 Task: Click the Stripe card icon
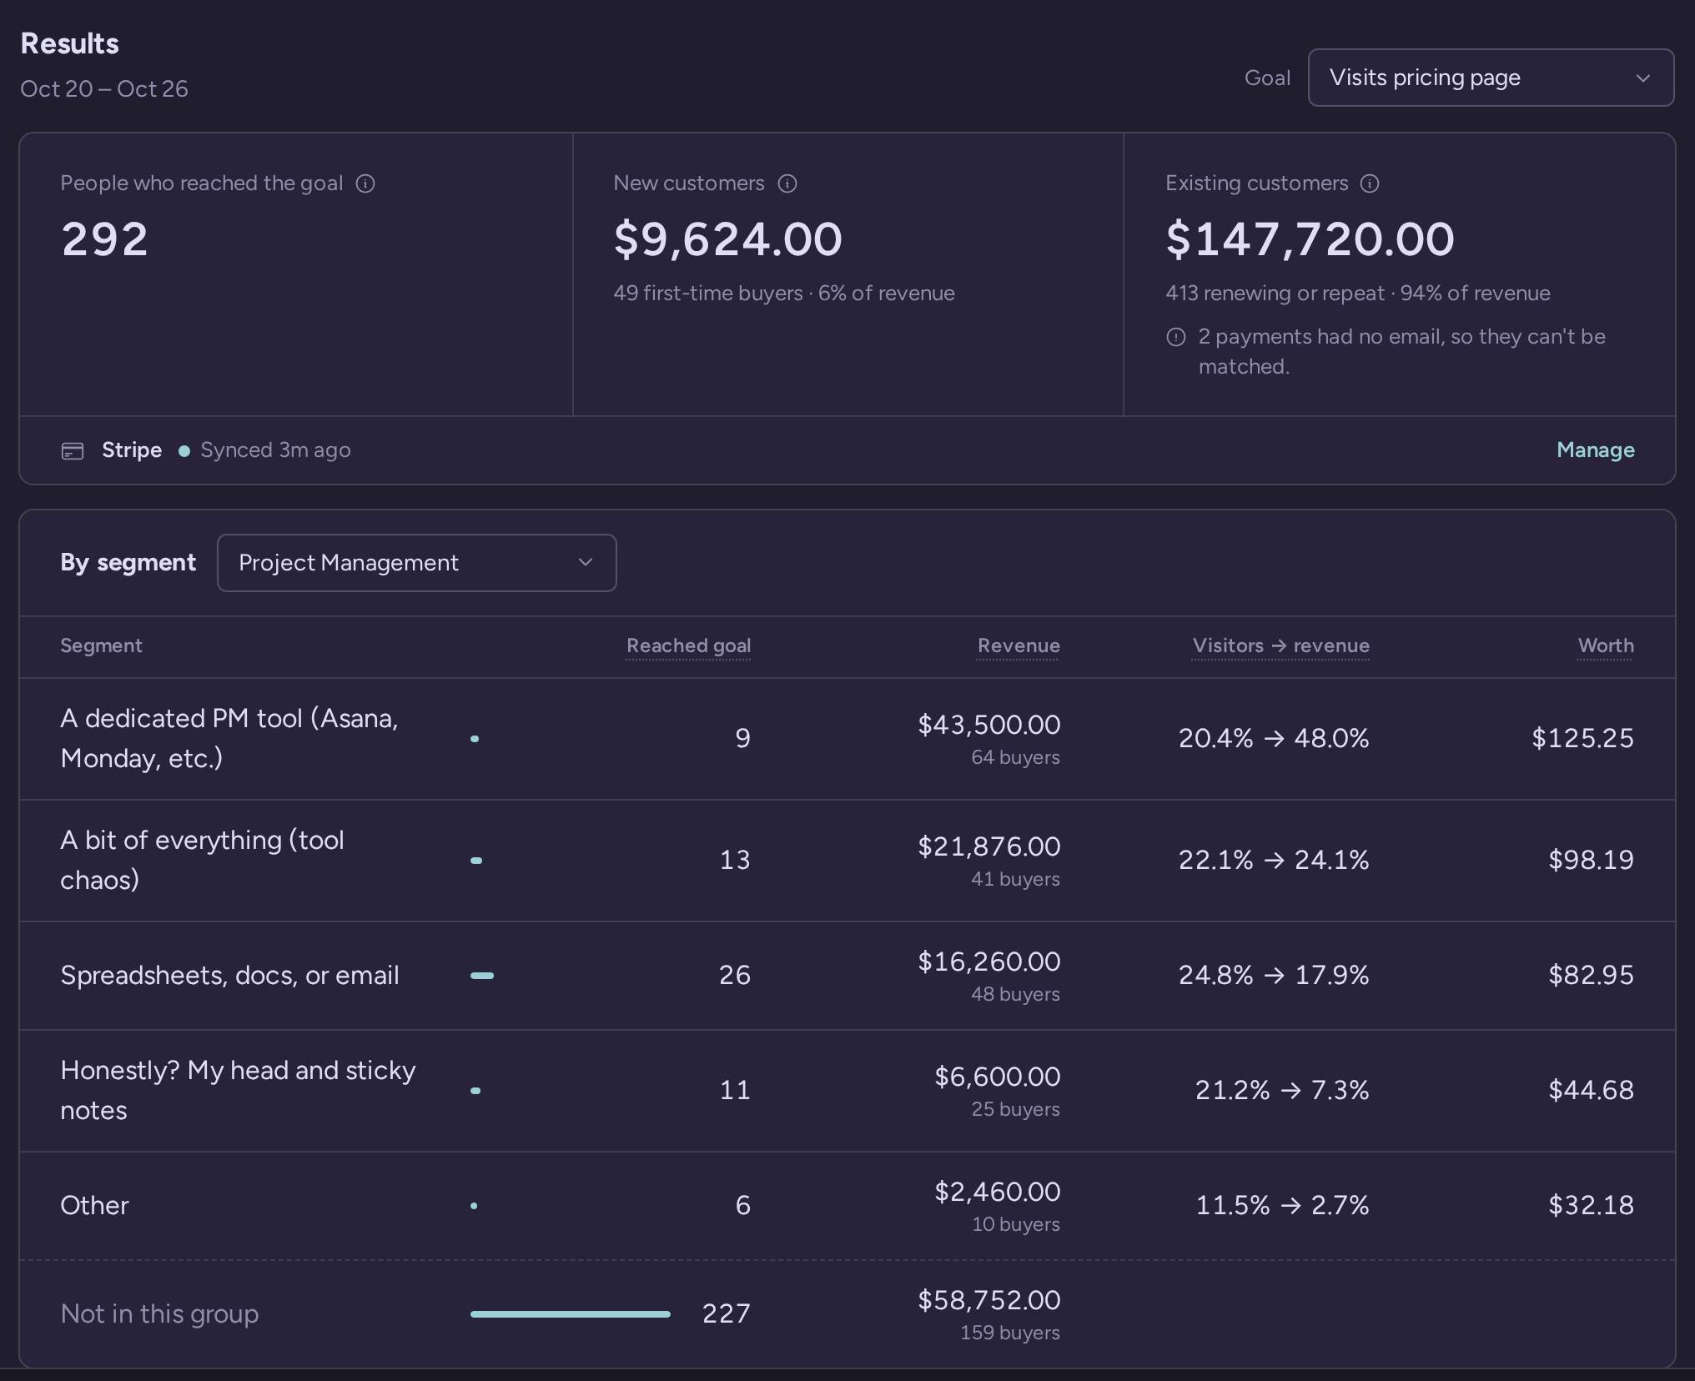point(73,451)
